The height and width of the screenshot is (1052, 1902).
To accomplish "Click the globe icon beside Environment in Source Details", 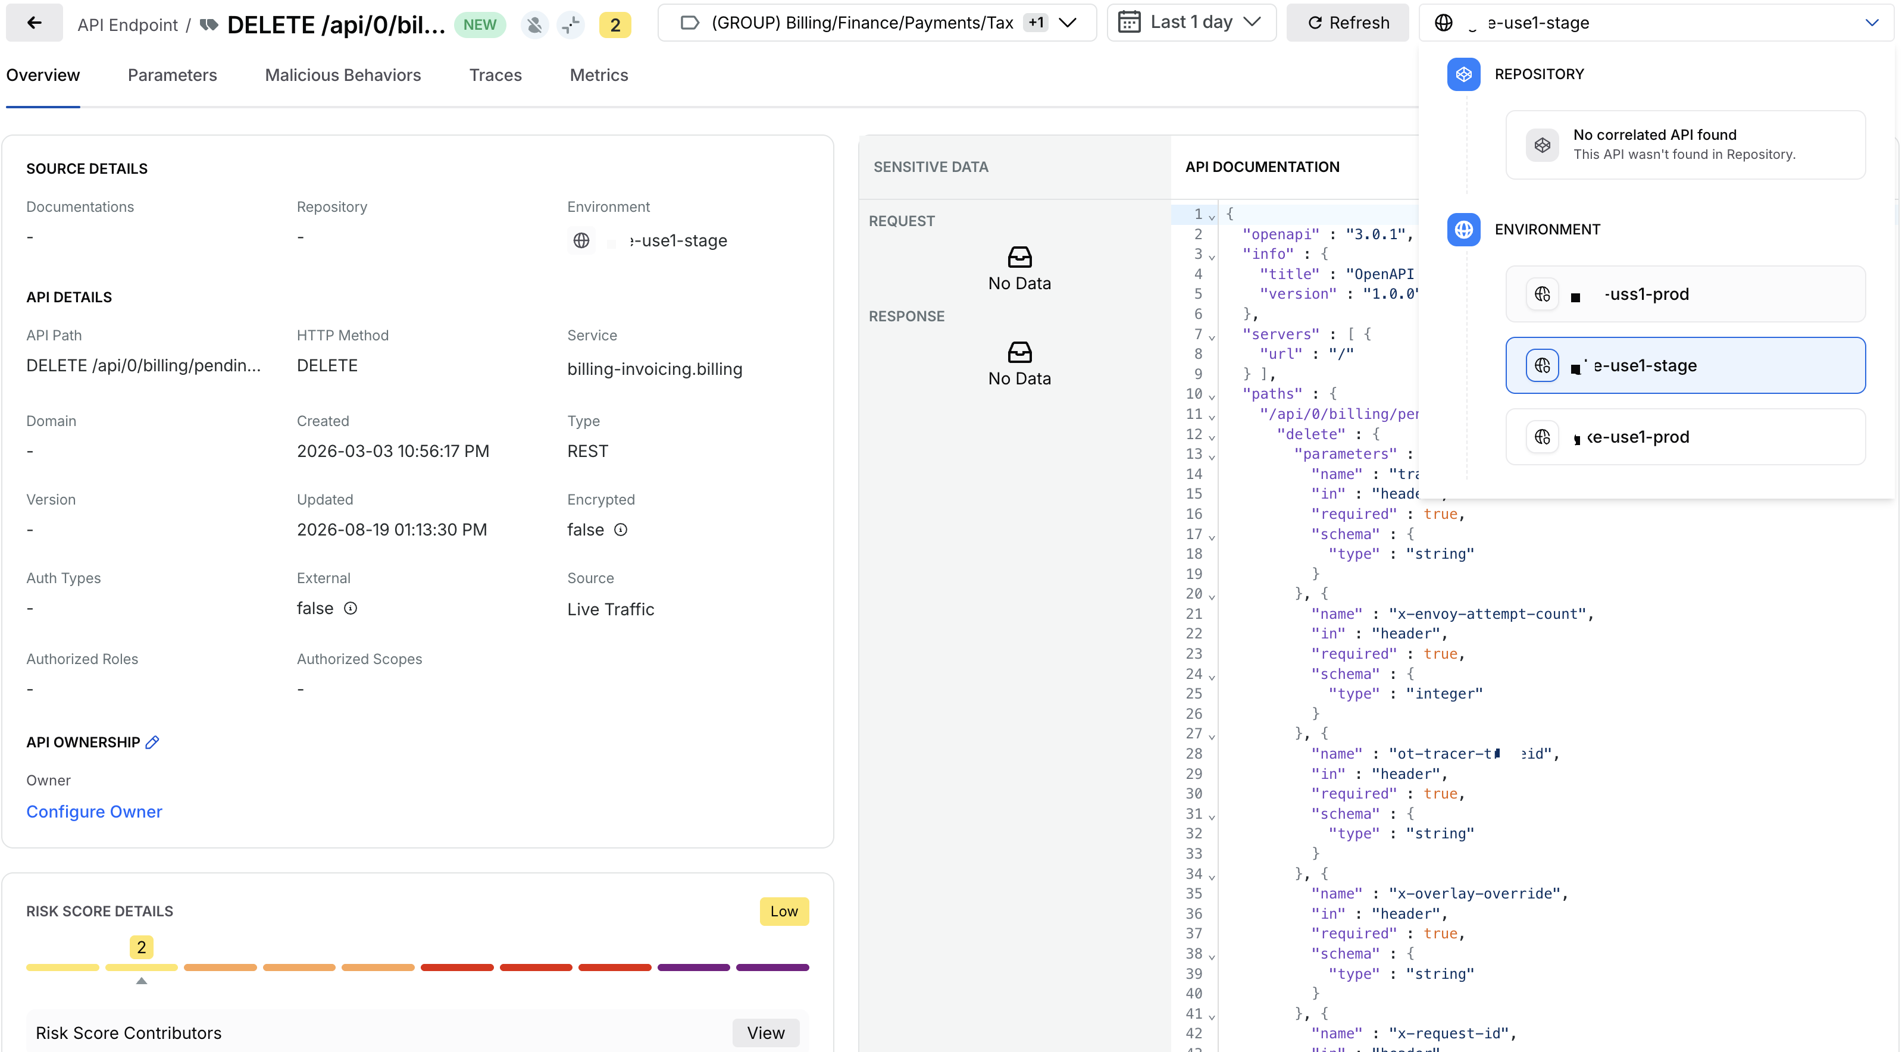I will [x=581, y=240].
